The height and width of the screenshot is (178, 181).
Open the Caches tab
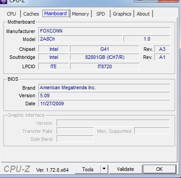click(31, 14)
